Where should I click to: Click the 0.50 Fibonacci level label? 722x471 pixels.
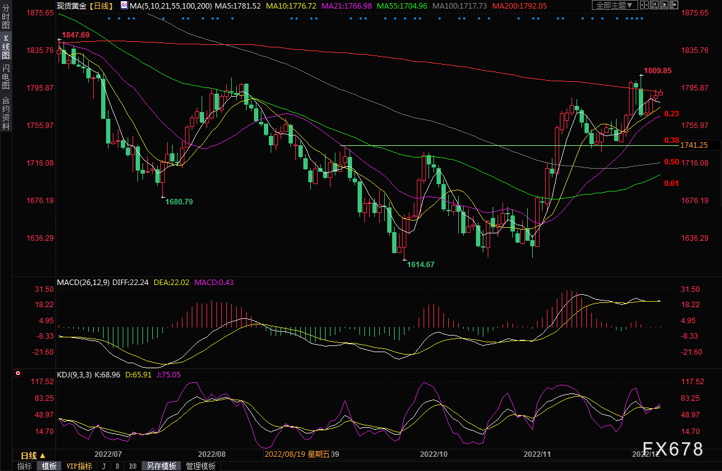click(x=671, y=162)
